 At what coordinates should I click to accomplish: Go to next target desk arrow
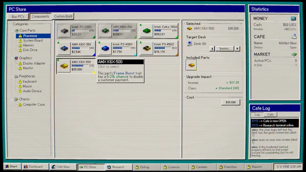[x=237, y=49]
